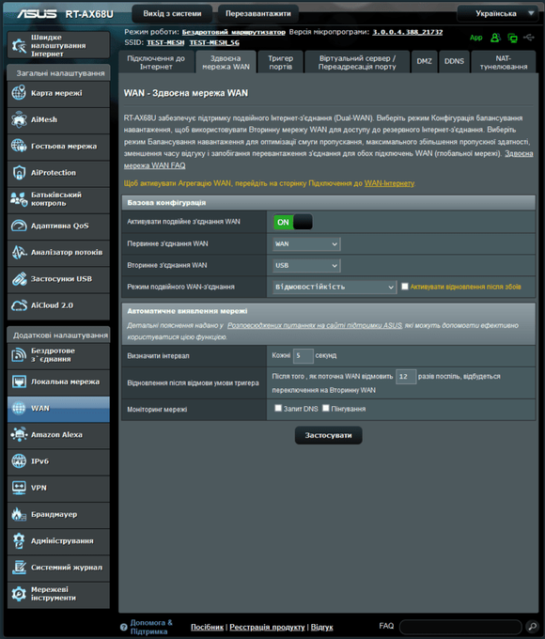
Task: Check Активувати відновлення після збоїв
Action: click(x=405, y=287)
